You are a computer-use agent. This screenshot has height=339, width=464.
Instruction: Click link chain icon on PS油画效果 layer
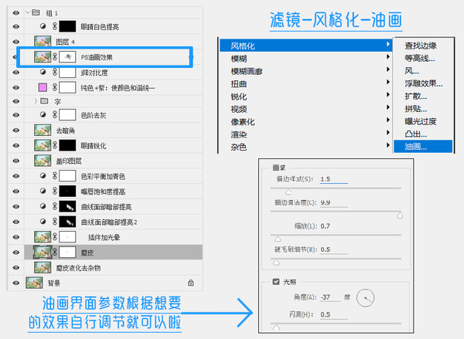pos(55,56)
